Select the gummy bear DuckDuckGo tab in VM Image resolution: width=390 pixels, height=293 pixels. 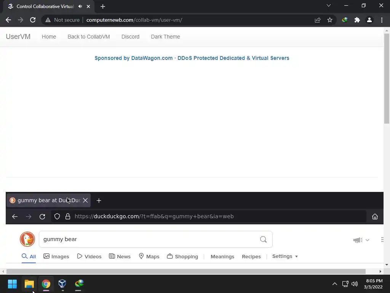tap(48, 200)
